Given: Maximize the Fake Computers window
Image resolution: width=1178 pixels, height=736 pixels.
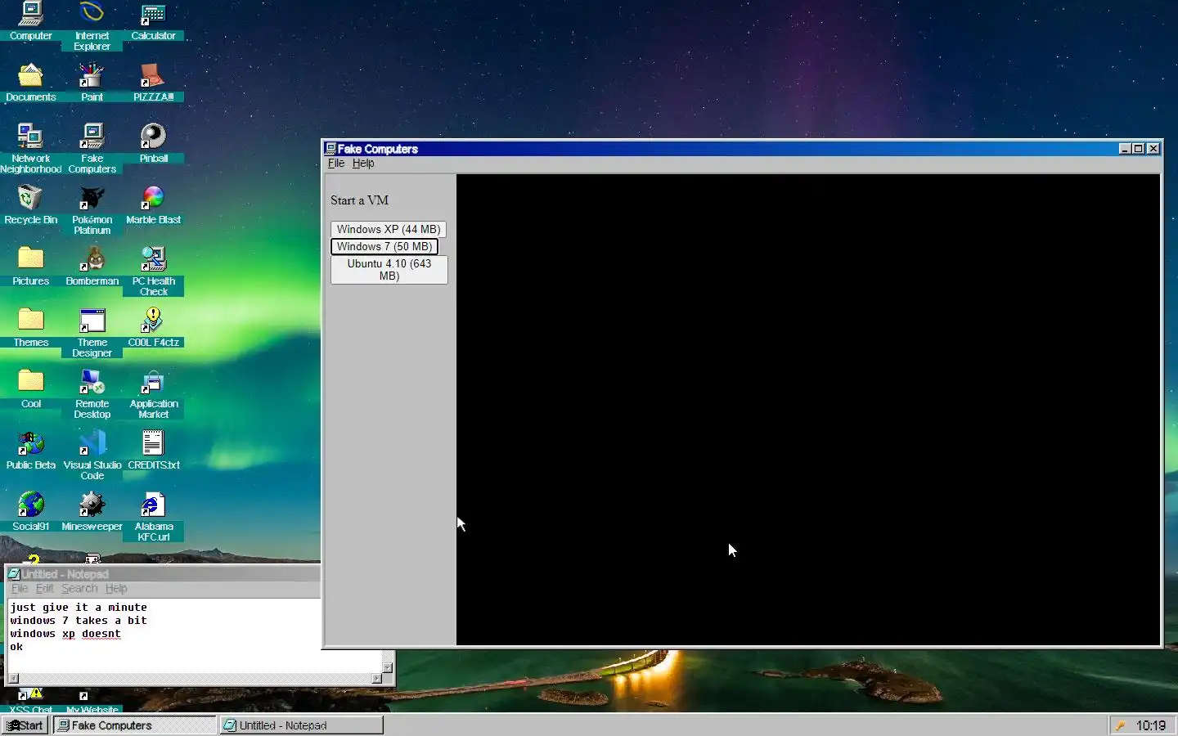Looking at the screenshot, I should pos(1138,149).
